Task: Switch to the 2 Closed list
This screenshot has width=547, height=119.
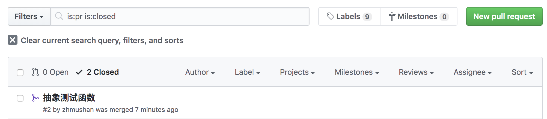Action: pyautogui.click(x=103, y=72)
